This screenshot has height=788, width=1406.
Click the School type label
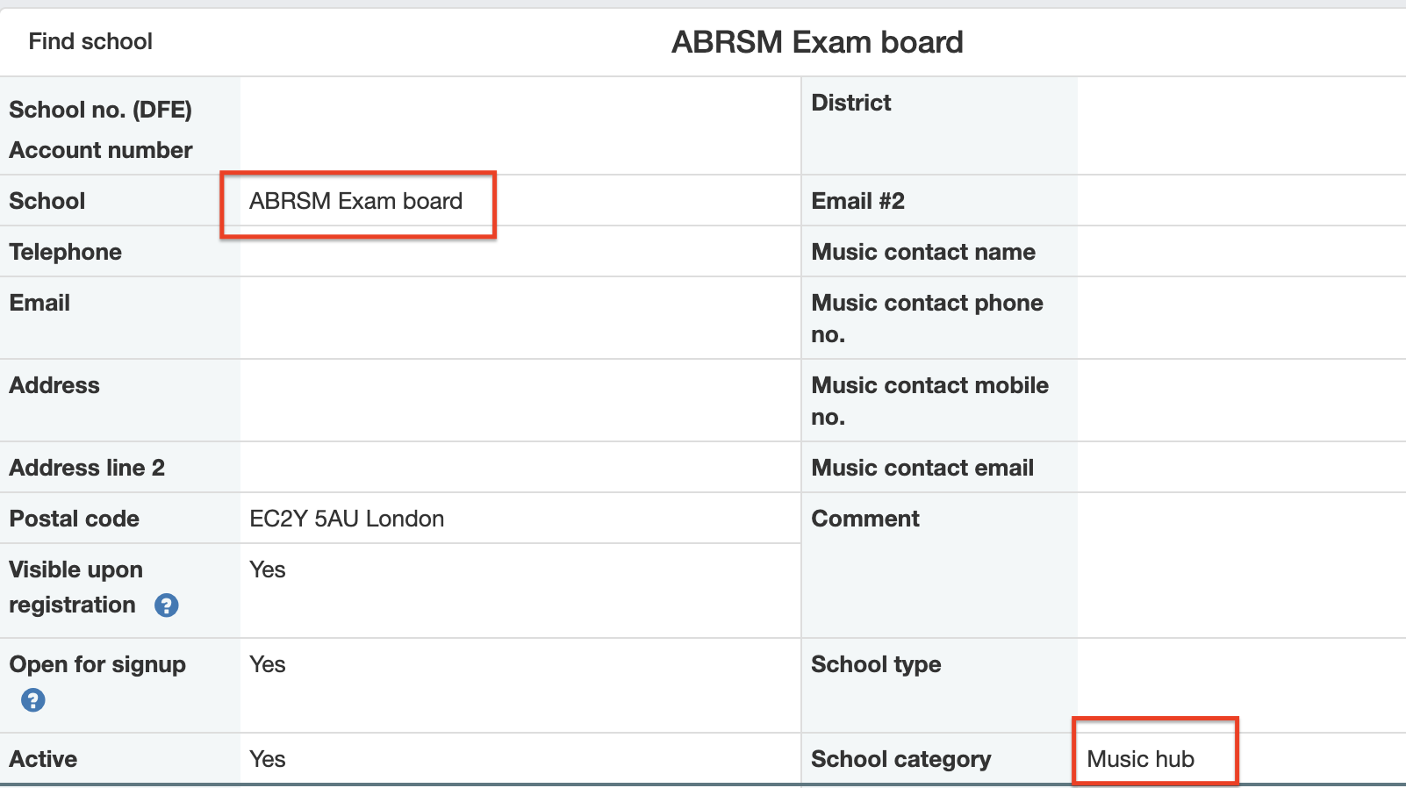[x=876, y=664]
